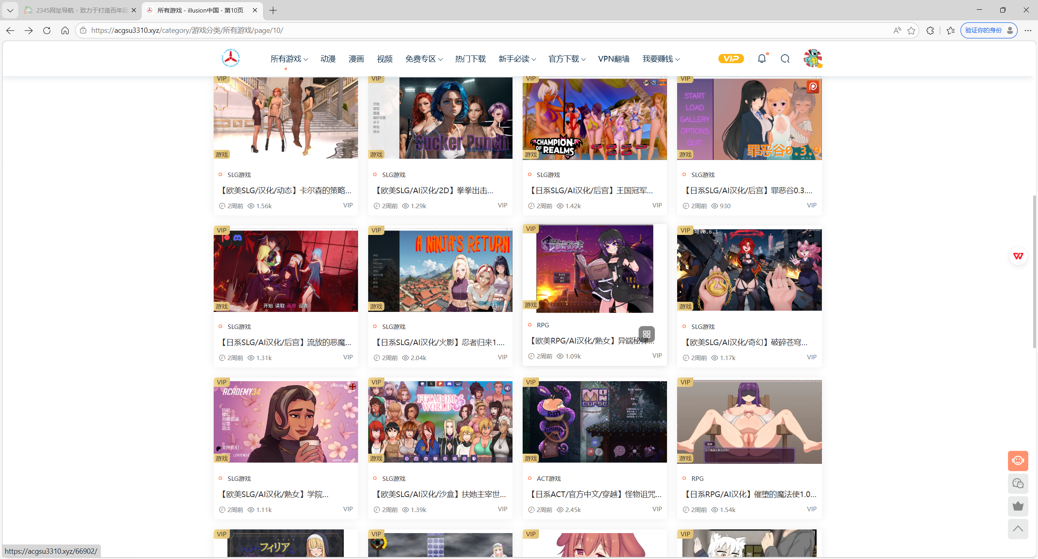The image size is (1038, 559).
Task: Open browser settings and more menu
Action: [1027, 30]
